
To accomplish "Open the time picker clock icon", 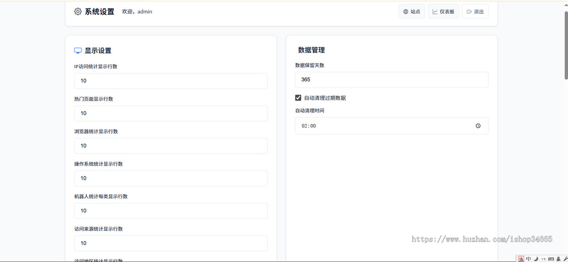I will pos(478,126).
